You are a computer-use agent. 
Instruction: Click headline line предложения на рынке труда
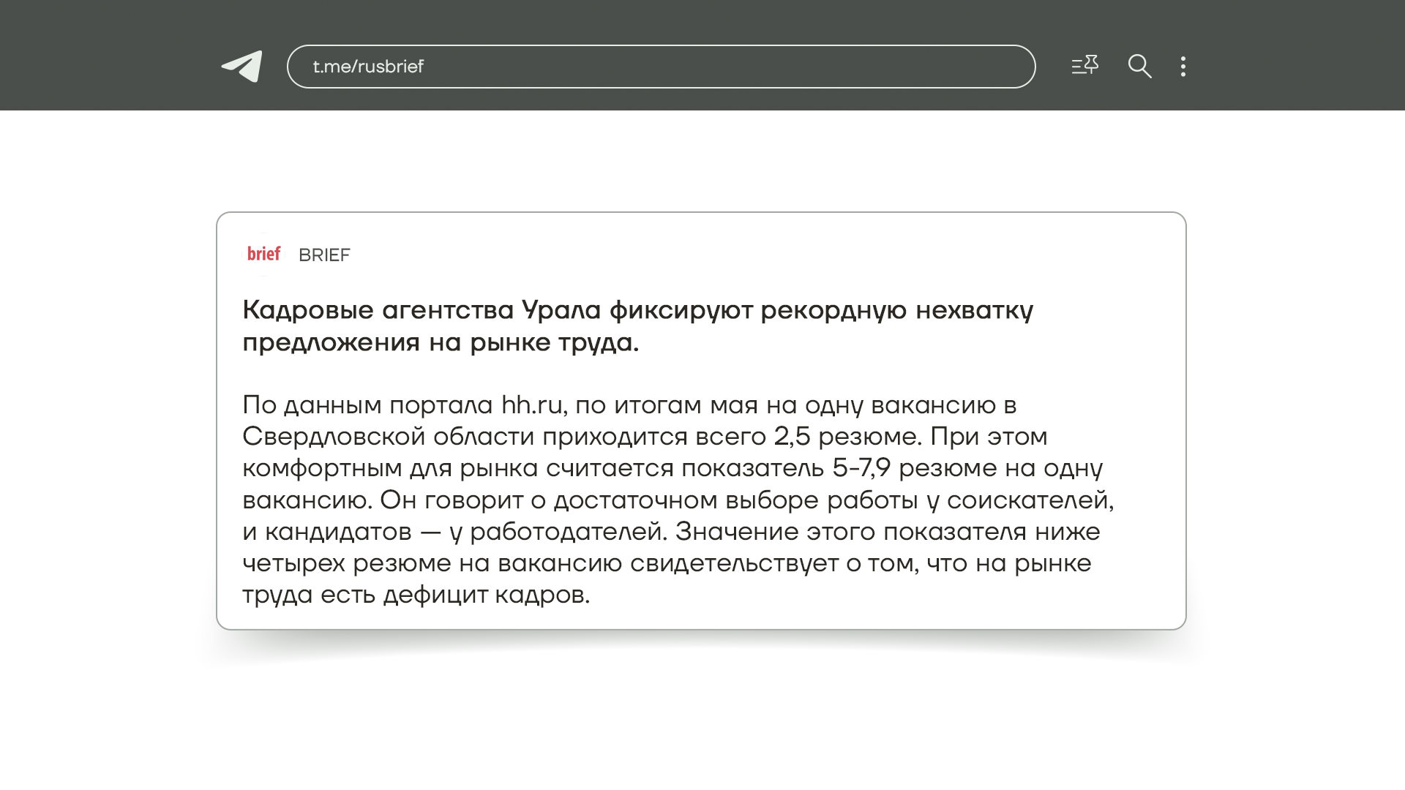click(x=441, y=342)
